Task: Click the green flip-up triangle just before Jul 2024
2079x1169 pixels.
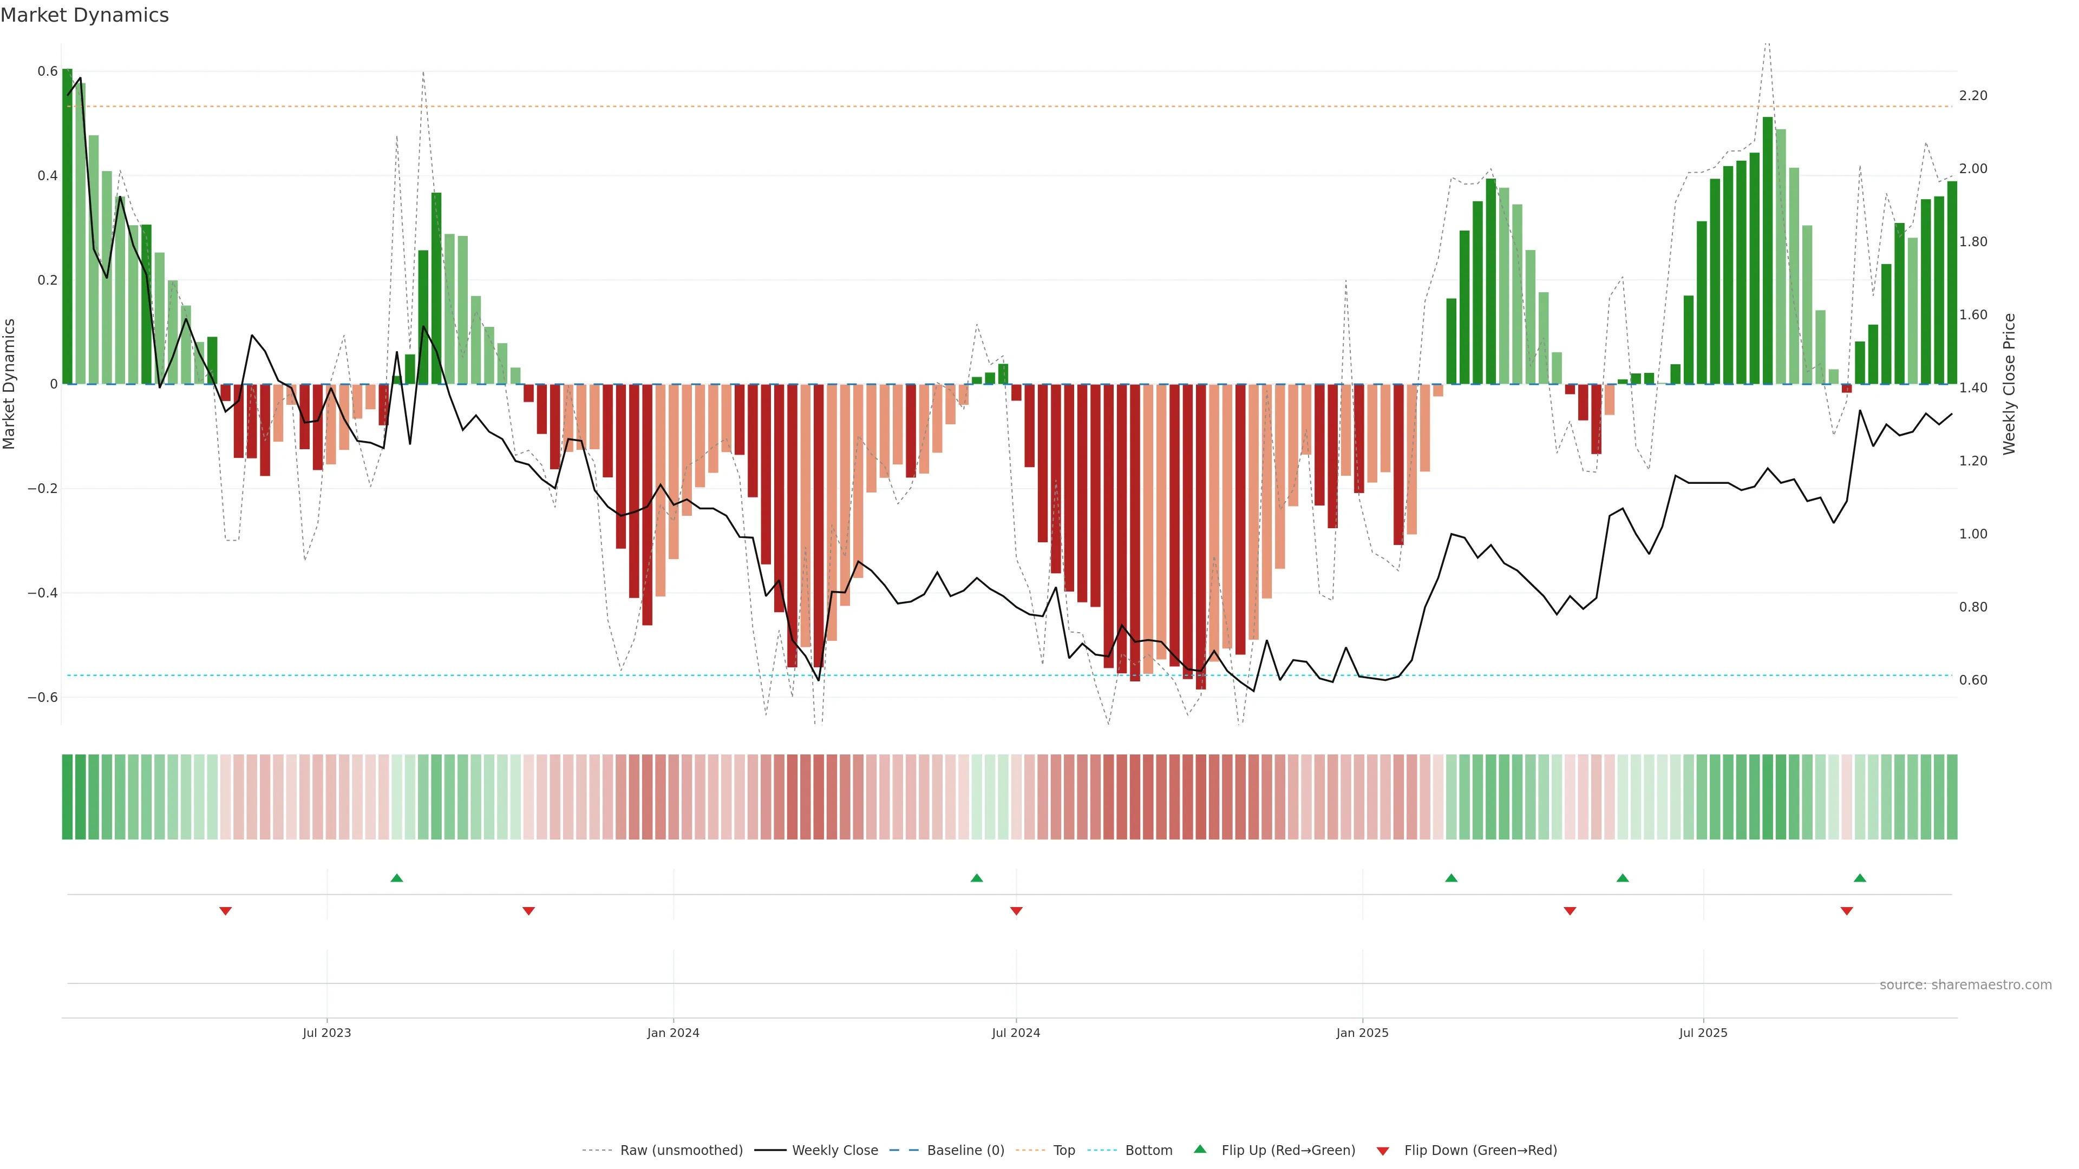Action: point(977,878)
